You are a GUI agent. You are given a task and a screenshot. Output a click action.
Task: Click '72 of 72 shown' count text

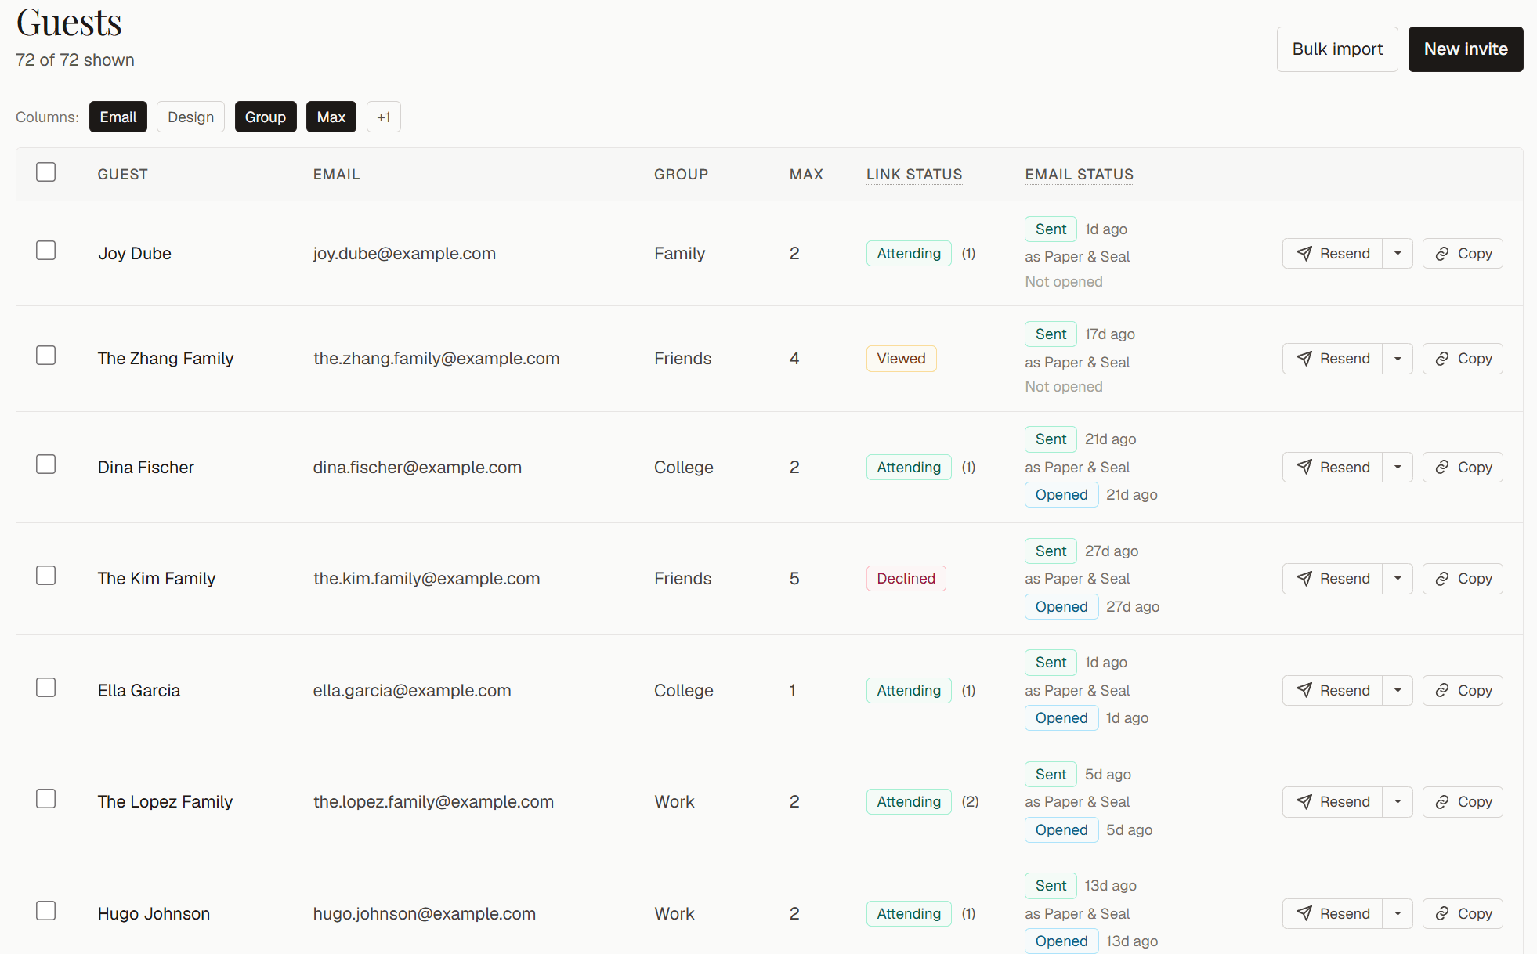(x=75, y=60)
